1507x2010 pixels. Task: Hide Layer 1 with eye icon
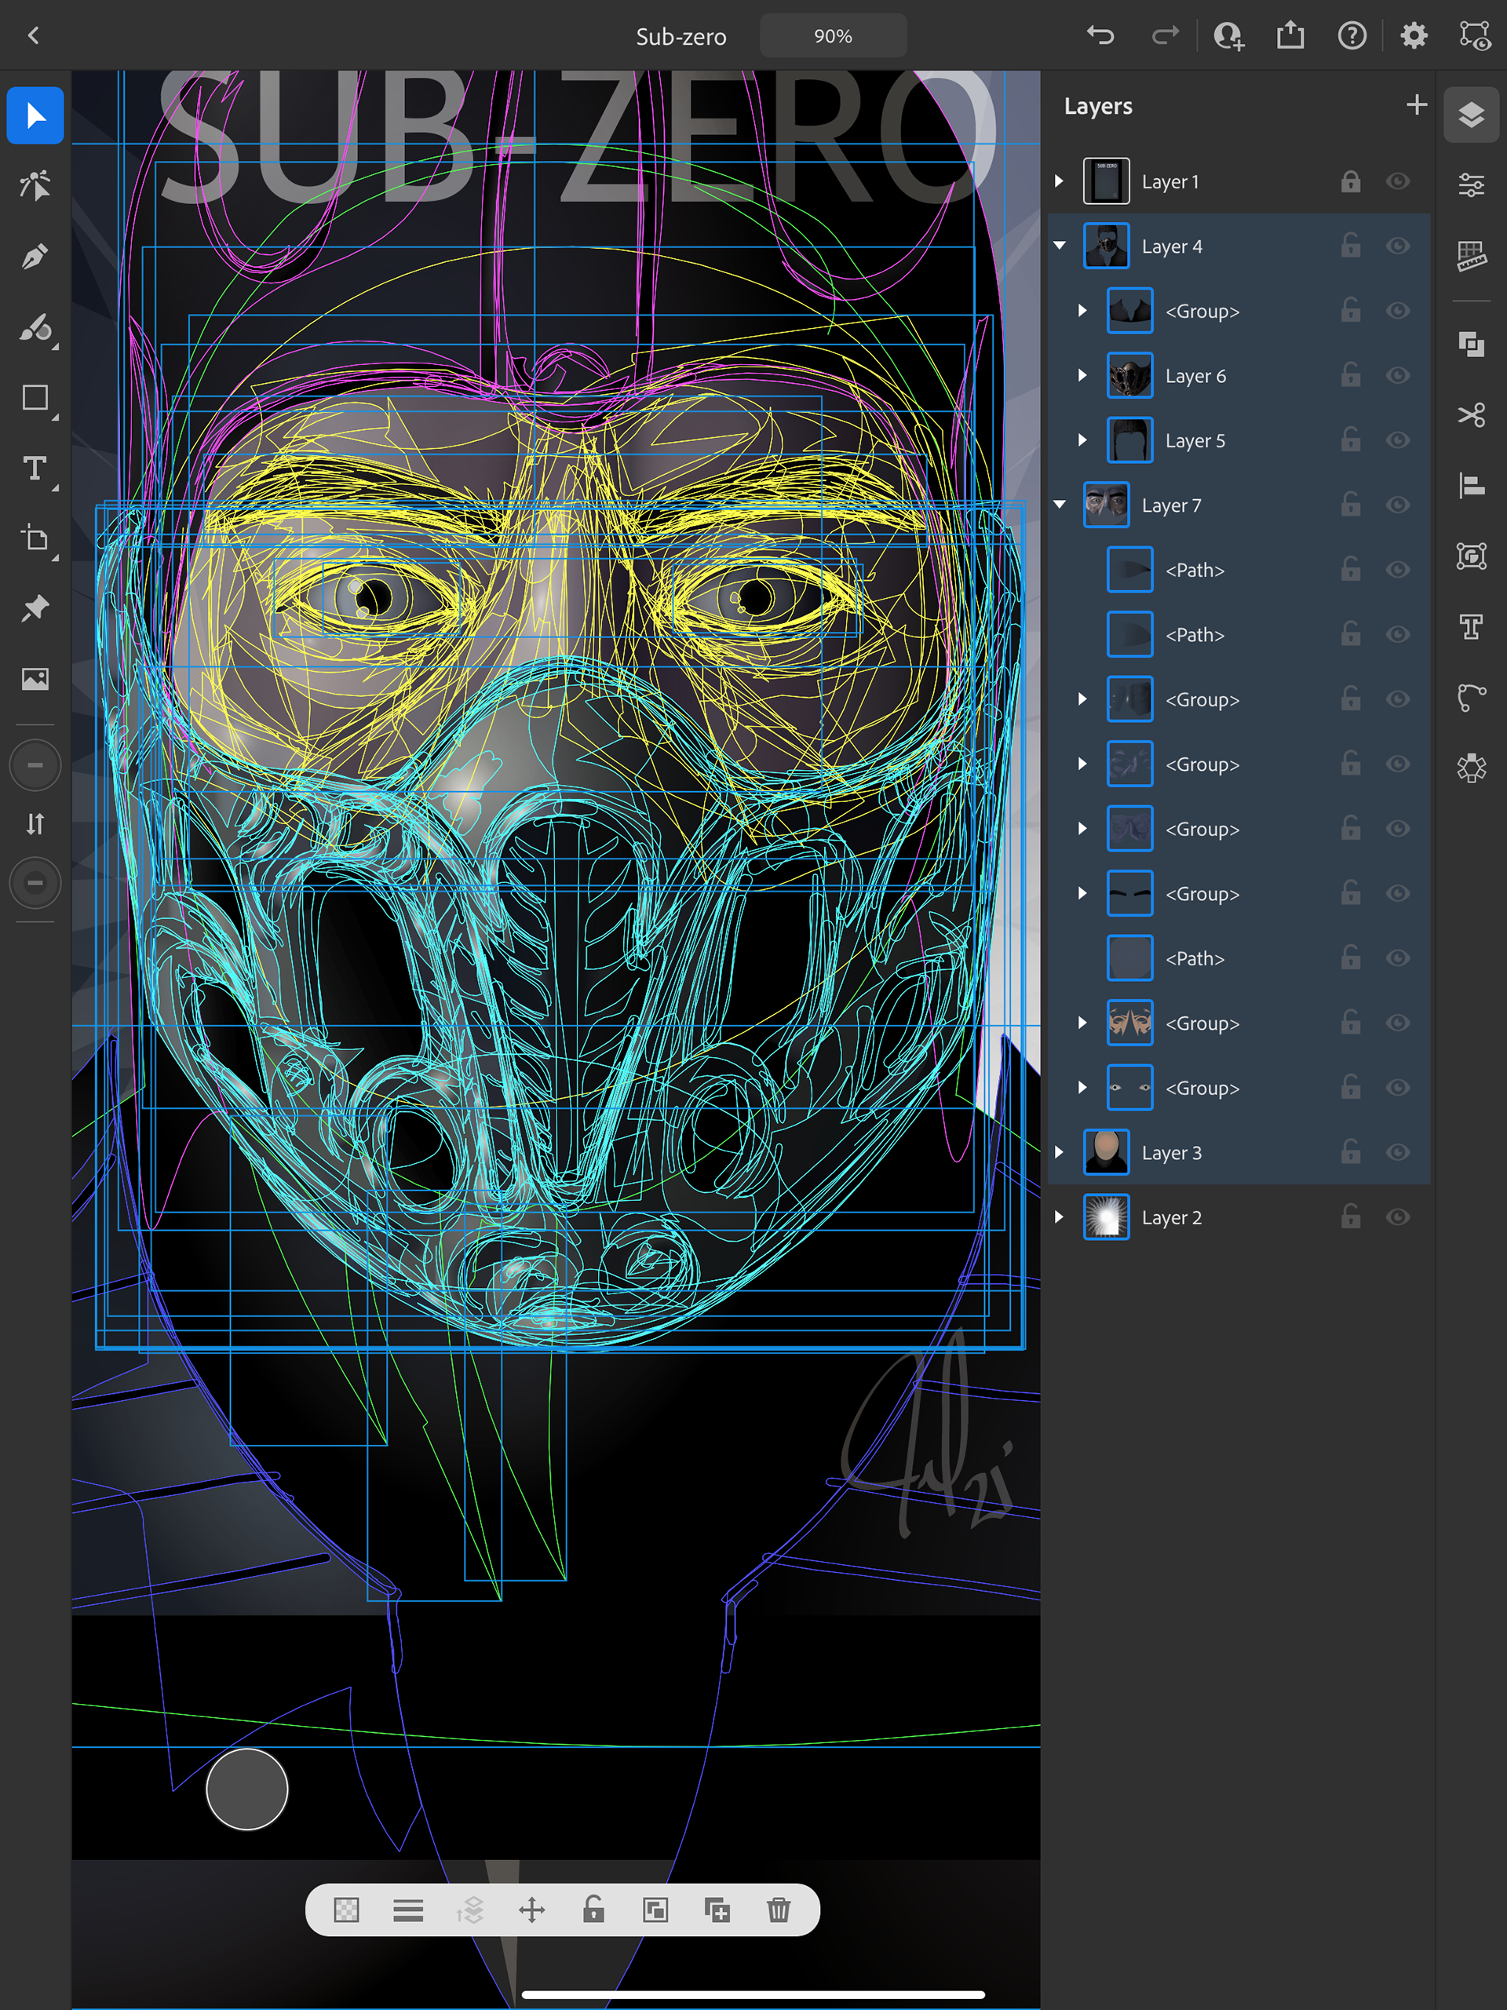pyautogui.click(x=1397, y=182)
